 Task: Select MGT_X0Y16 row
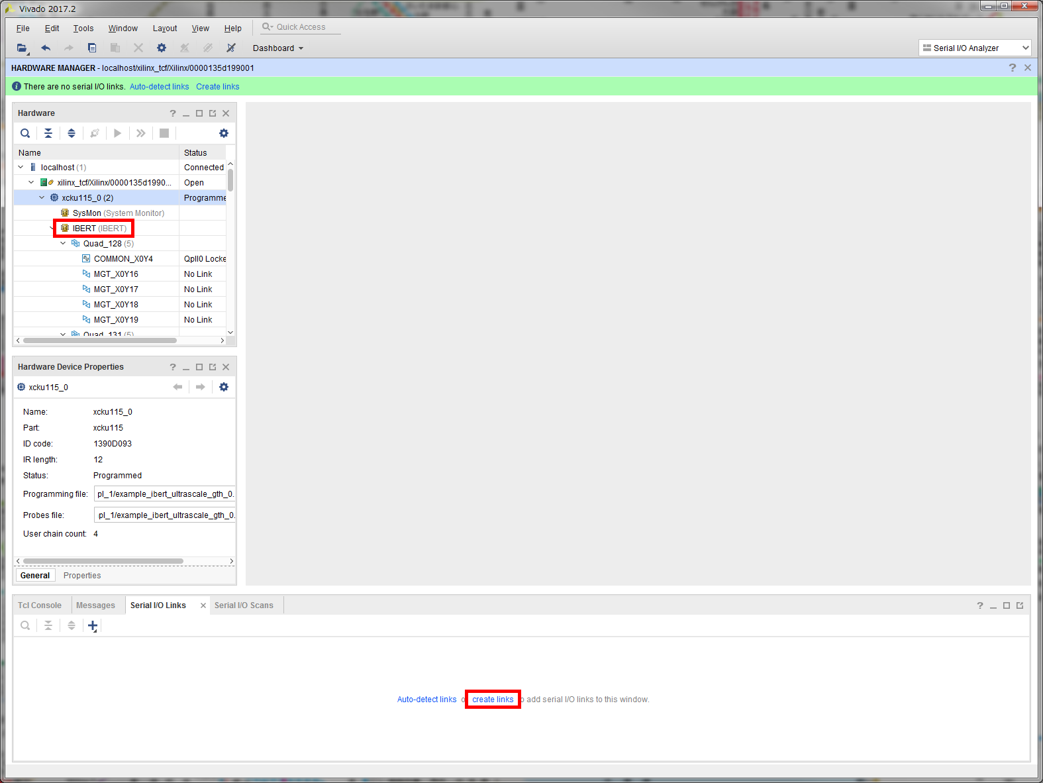pyautogui.click(x=120, y=274)
